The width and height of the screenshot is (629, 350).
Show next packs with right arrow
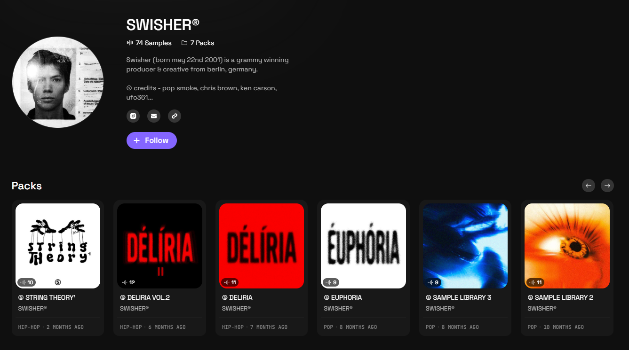pos(607,186)
